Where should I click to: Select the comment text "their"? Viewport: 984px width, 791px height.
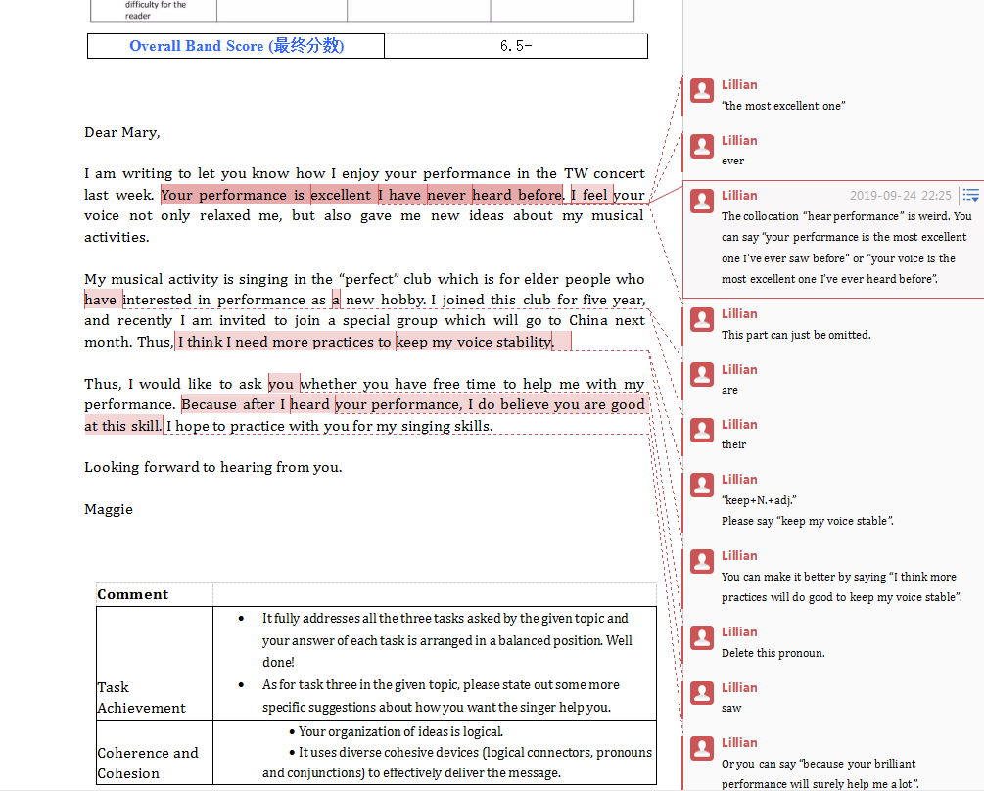coord(733,444)
